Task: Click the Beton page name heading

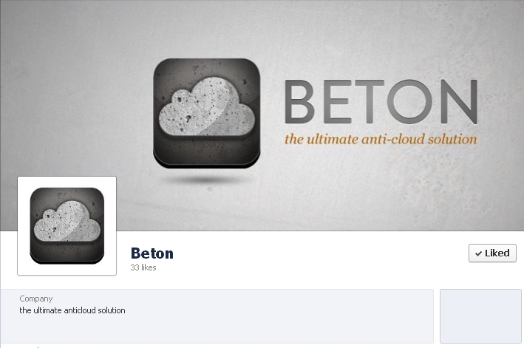Action: click(x=152, y=253)
